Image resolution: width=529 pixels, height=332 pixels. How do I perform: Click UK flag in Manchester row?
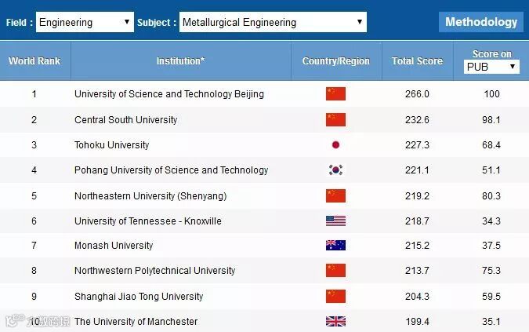click(x=335, y=321)
